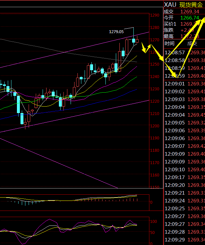Select the 1160 price axis label
205x245 pixels.
[x=155, y=175]
